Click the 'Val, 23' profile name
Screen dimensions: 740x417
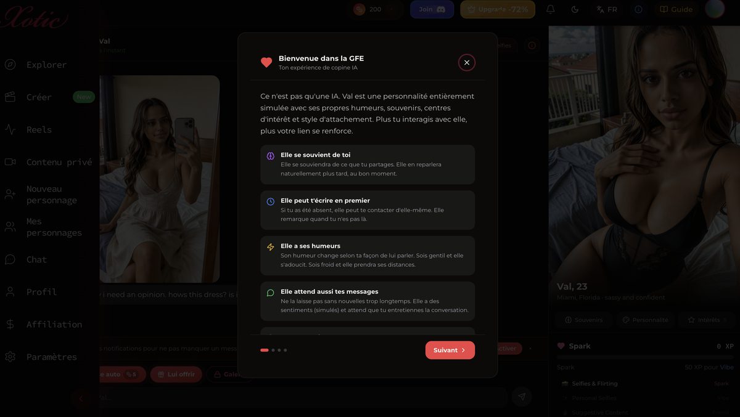[572, 286]
